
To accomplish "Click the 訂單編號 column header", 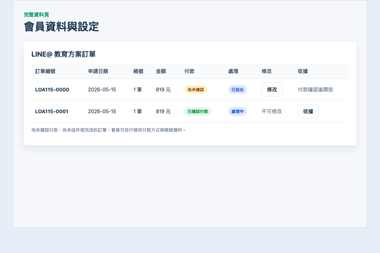I will pyautogui.click(x=45, y=71).
